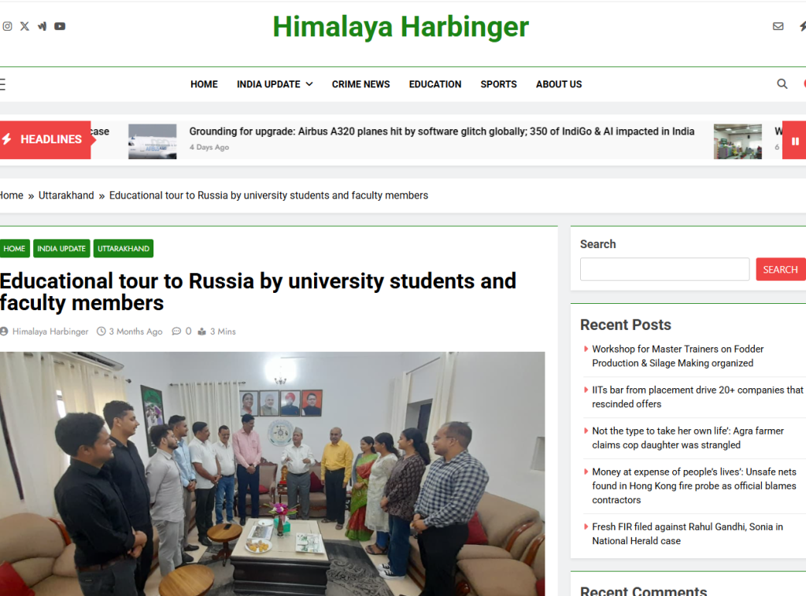Open the IITs placement drive recent post

point(697,397)
